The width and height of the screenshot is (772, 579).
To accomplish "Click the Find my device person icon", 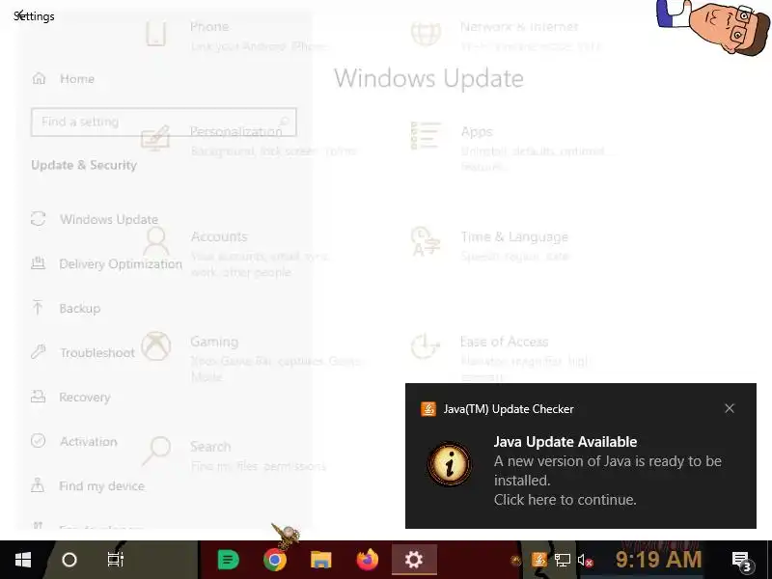I will (38, 485).
